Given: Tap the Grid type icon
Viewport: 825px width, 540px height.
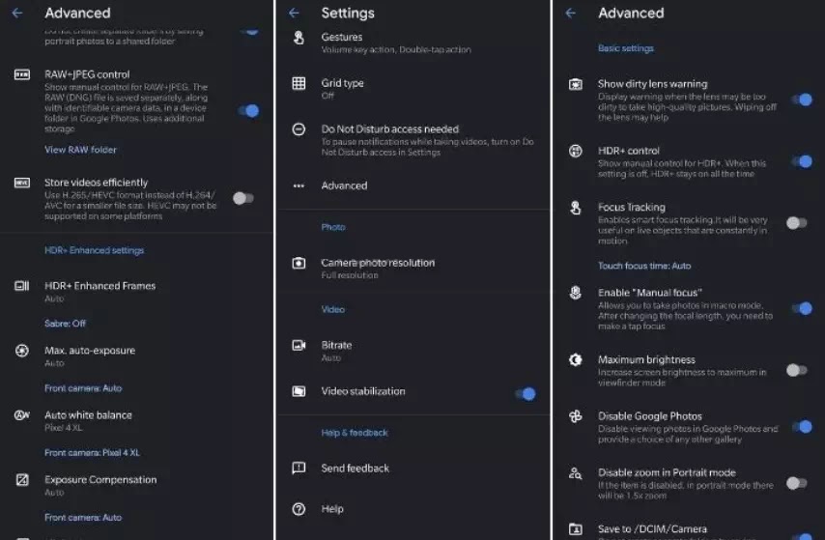Looking at the screenshot, I should coord(299,83).
